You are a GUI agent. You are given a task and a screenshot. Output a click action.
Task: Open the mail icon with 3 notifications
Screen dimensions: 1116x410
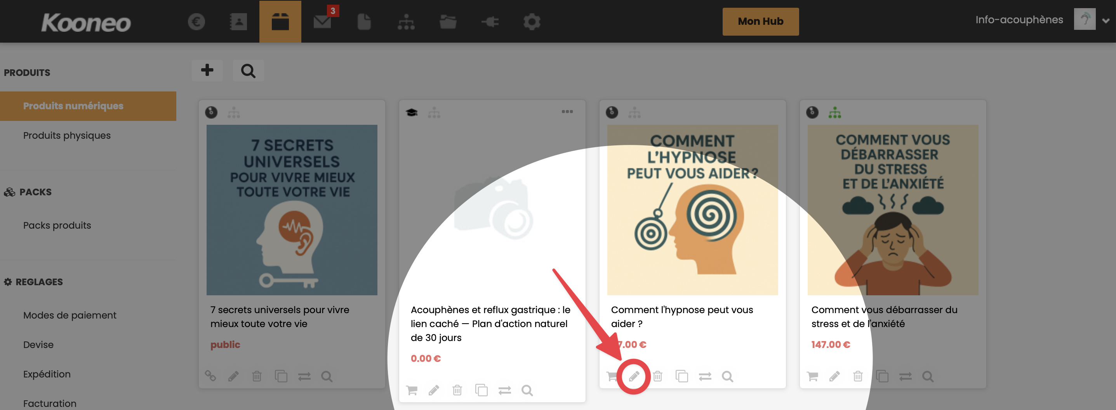click(x=322, y=22)
